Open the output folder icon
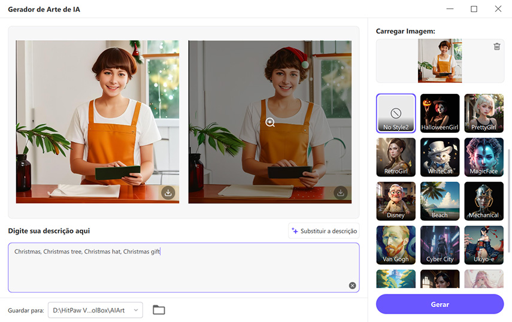The height and width of the screenshot is (322, 512). tap(159, 310)
